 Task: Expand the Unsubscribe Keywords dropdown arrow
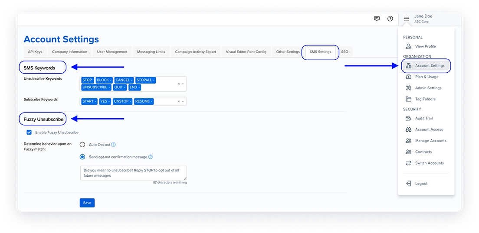click(x=183, y=84)
